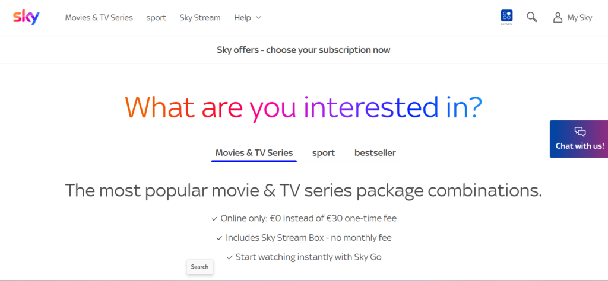This screenshot has height=281, width=608.
Task: Click the Sky offers subscription banner
Action: [303, 50]
